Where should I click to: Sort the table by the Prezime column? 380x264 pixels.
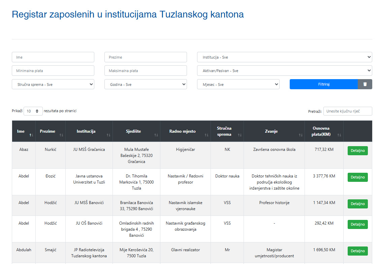(x=61, y=135)
